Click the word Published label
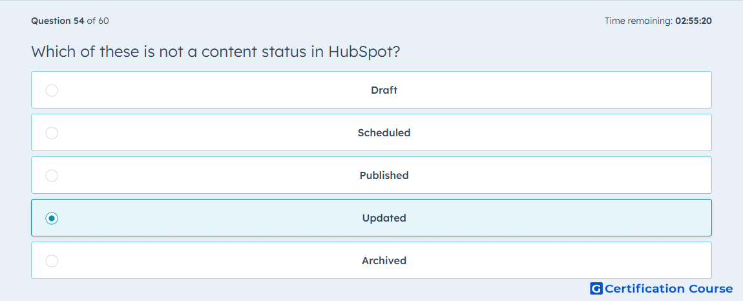This screenshot has width=743, height=301. (x=384, y=176)
